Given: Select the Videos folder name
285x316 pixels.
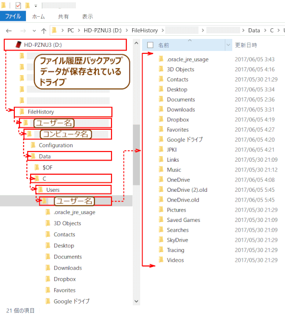Looking at the screenshot, I should tap(175, 260).
